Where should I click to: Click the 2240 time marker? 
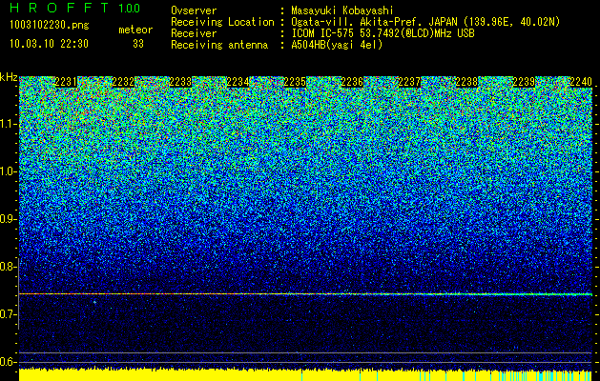(x=581, y=82)
